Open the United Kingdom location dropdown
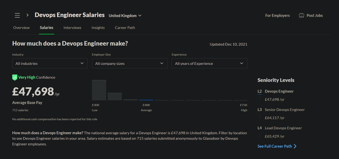This screenshot has width=339, height=159. click(x=125, y=15)
